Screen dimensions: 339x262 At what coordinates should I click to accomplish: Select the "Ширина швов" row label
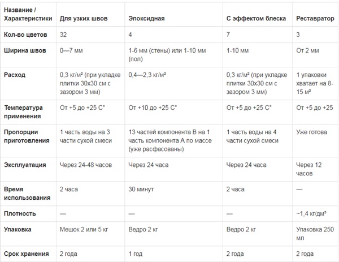click(23, 50)
